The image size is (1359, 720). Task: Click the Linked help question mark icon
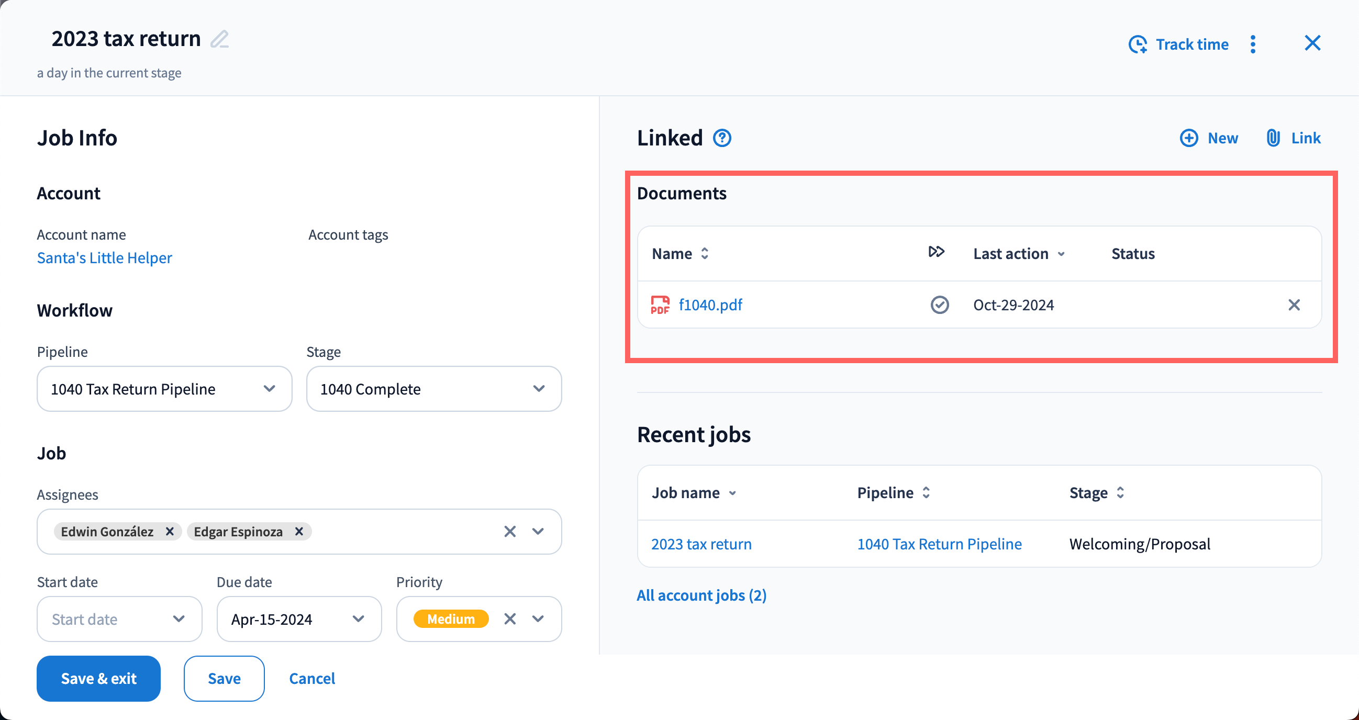click(722, 138)
